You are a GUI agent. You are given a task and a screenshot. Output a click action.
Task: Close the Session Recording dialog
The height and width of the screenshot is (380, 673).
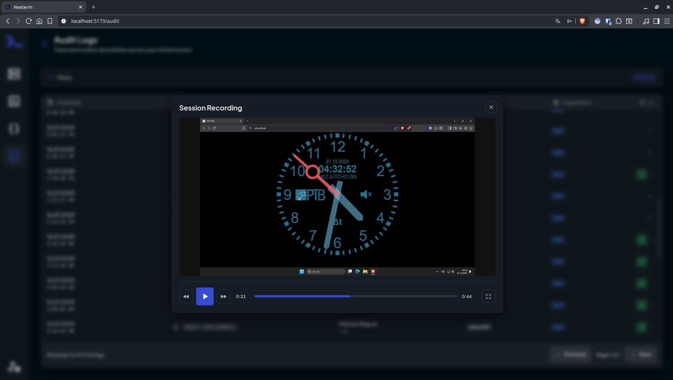tap(491, 107)
